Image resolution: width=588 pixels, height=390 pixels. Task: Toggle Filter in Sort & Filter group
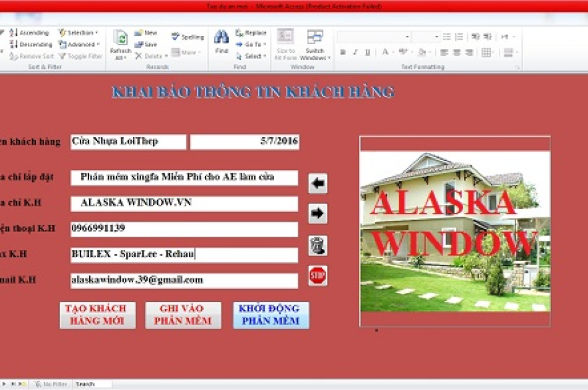click(80, 56)
